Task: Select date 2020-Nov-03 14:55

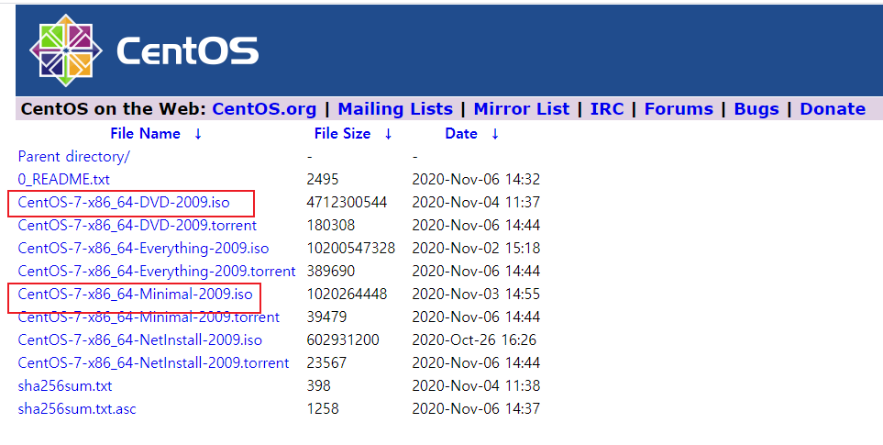Action: pos(476,295)
